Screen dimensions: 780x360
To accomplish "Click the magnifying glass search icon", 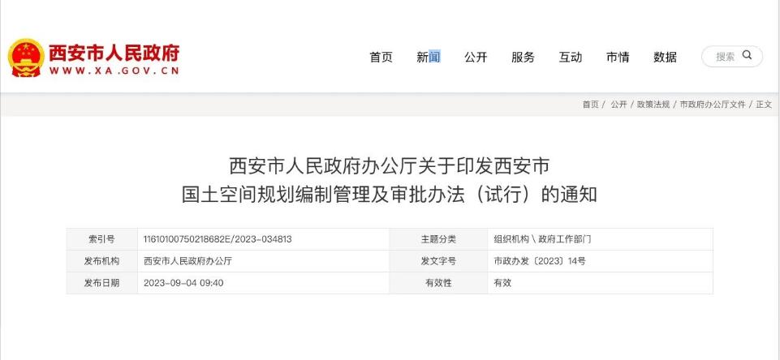I will (x=748, y=56).
